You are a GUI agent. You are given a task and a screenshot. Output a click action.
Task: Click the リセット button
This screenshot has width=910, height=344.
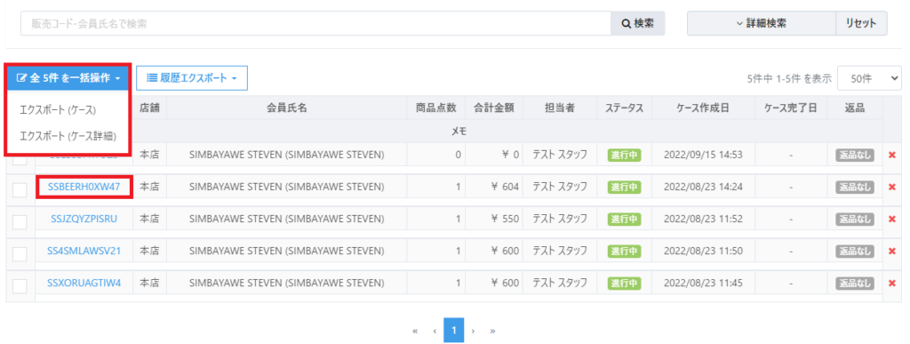coord(861,23)
